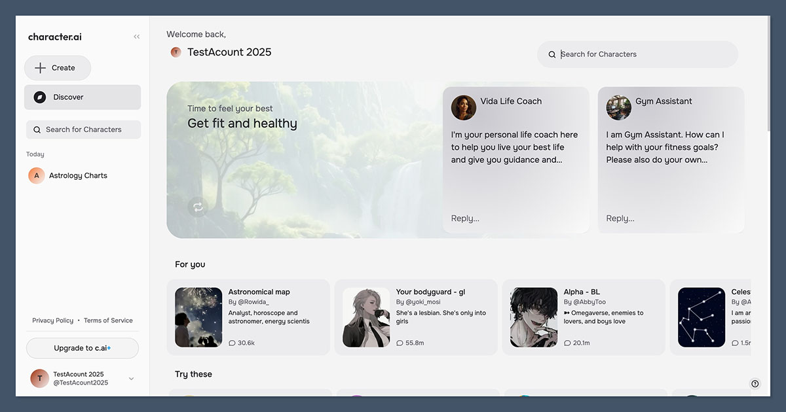This screenshot has height=412, width=786.
Task: Click the magnifier in sidebar character search
Action: pos(37,129)
